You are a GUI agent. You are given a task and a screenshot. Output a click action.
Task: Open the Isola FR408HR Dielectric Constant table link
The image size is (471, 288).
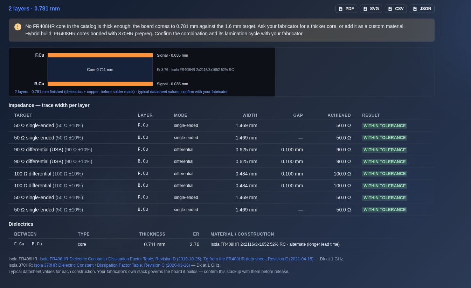pyautogui.click(x=176, y=259)
